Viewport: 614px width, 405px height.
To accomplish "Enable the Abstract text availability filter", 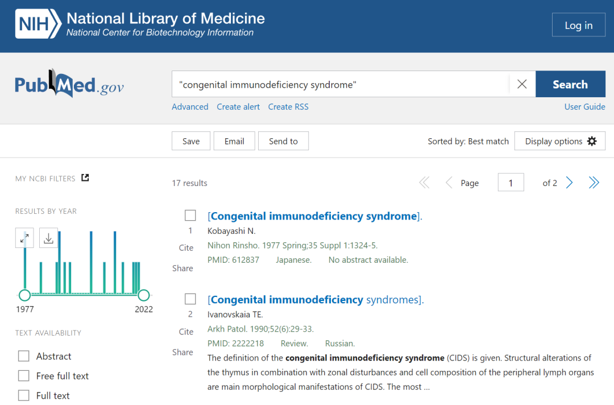I will coord(23,356).
